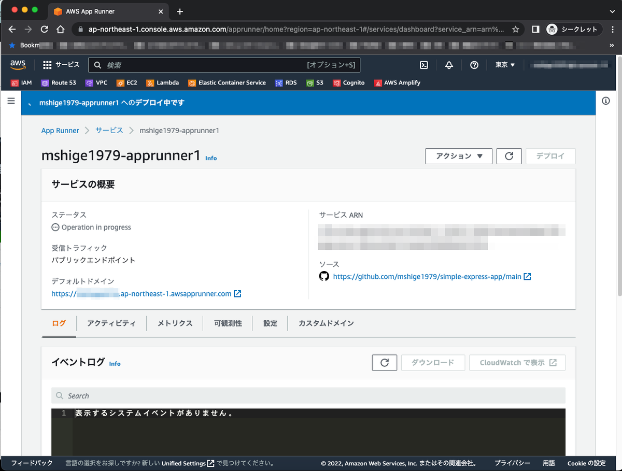Open the App Runner breadcrumb link

pyautogui.click(x=60, y=131)
